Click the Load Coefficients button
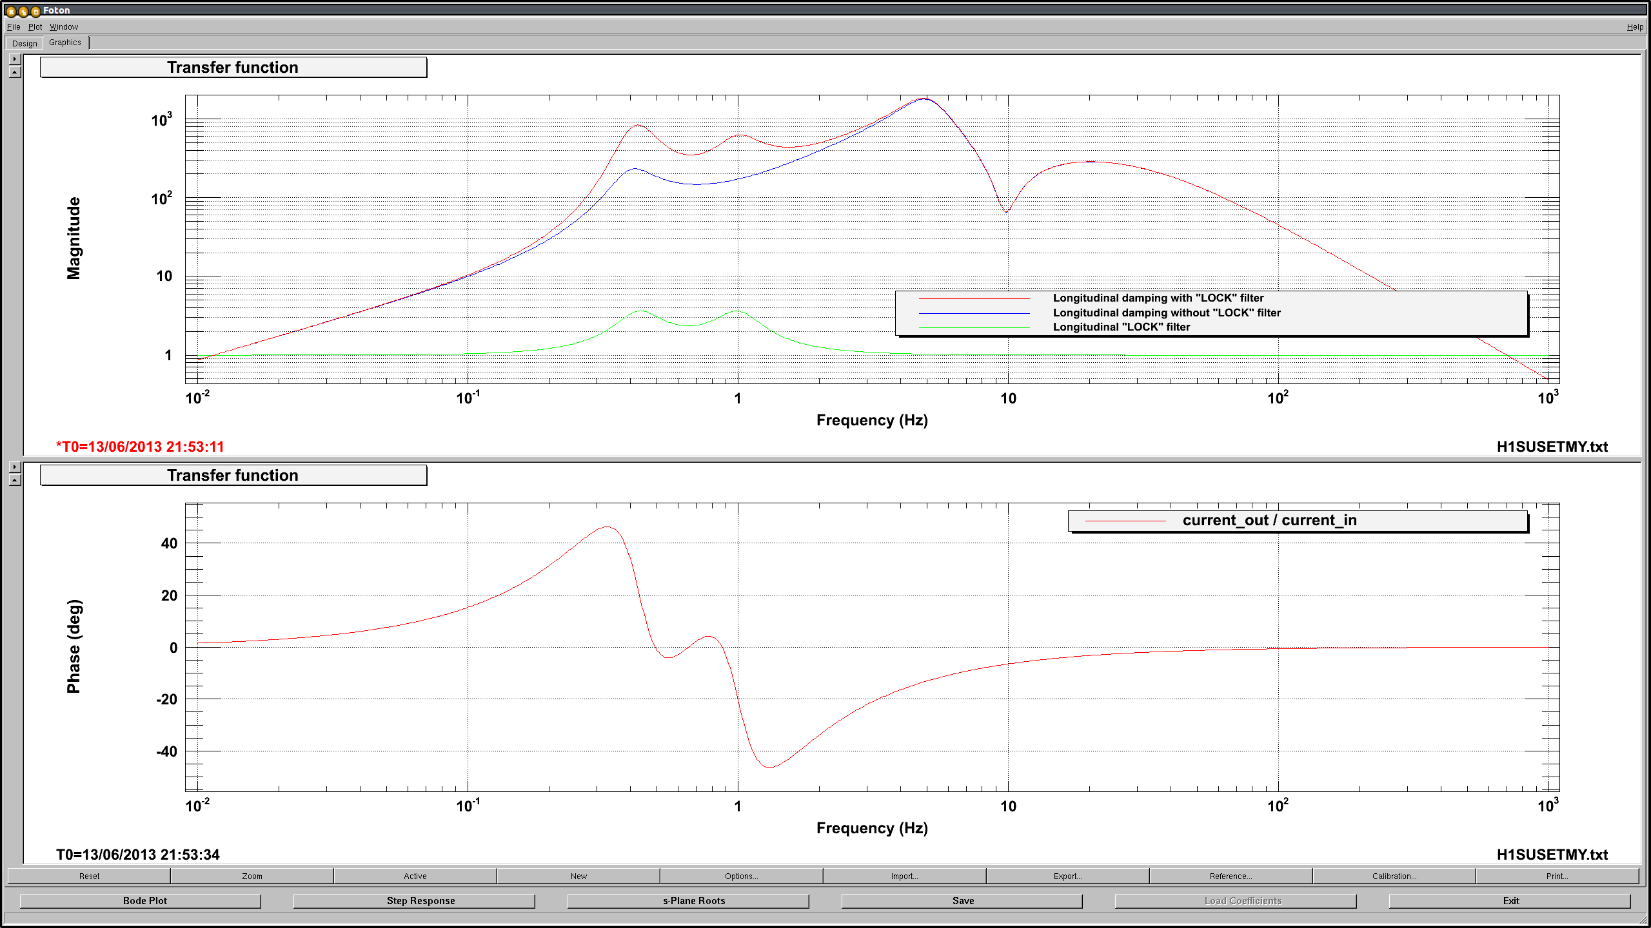The height and width of the screenshot is (928, 1651). (x=1236, y=901)
